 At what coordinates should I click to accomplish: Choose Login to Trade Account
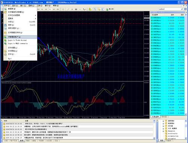[17, 40]
